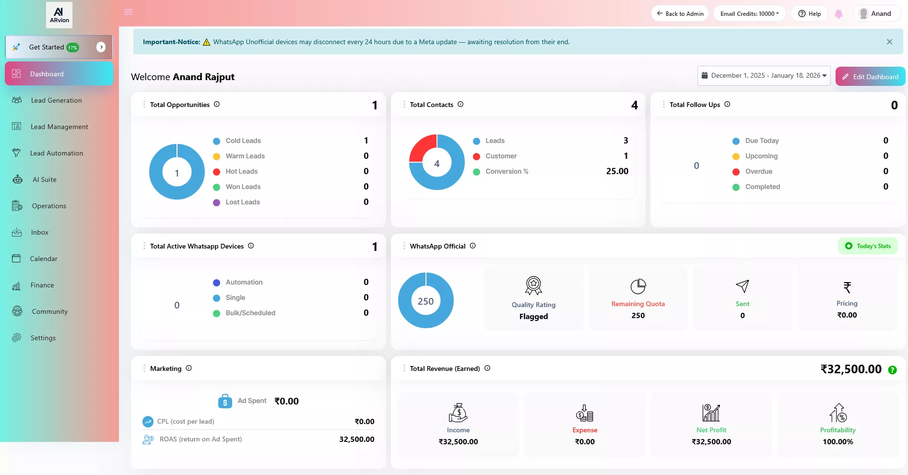
Task: Click drag handle on Marketing widget
Action: coord(144,368)
